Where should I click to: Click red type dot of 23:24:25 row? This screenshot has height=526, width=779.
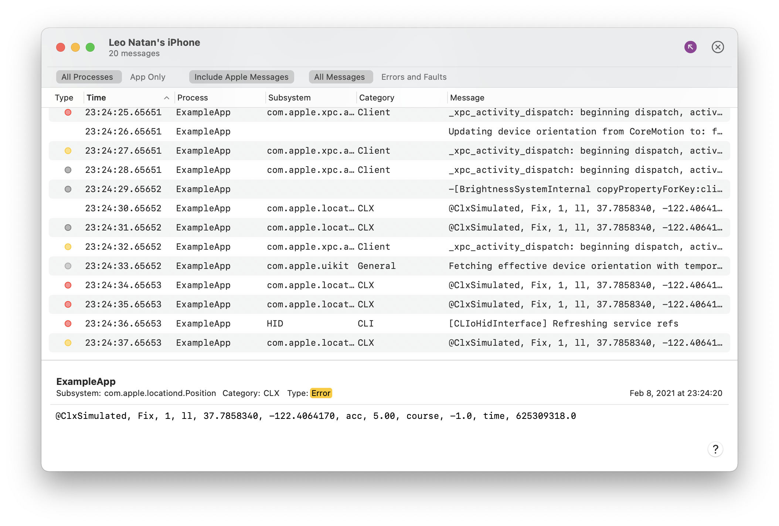(68, 112)
